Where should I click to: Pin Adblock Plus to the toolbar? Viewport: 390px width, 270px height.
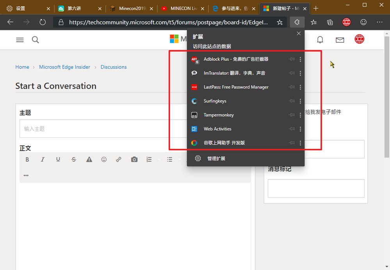[x=292, y=59]
